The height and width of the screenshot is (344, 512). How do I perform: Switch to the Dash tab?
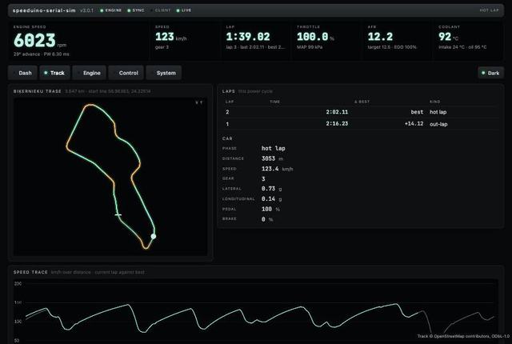(22, 73)
